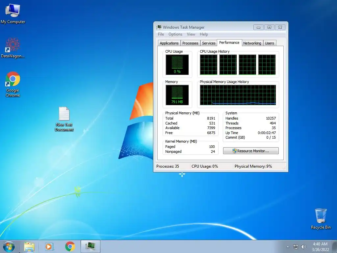Click the Handles value 10257
The width and height of the screenshot is (337, 253).
click(271, 118)
